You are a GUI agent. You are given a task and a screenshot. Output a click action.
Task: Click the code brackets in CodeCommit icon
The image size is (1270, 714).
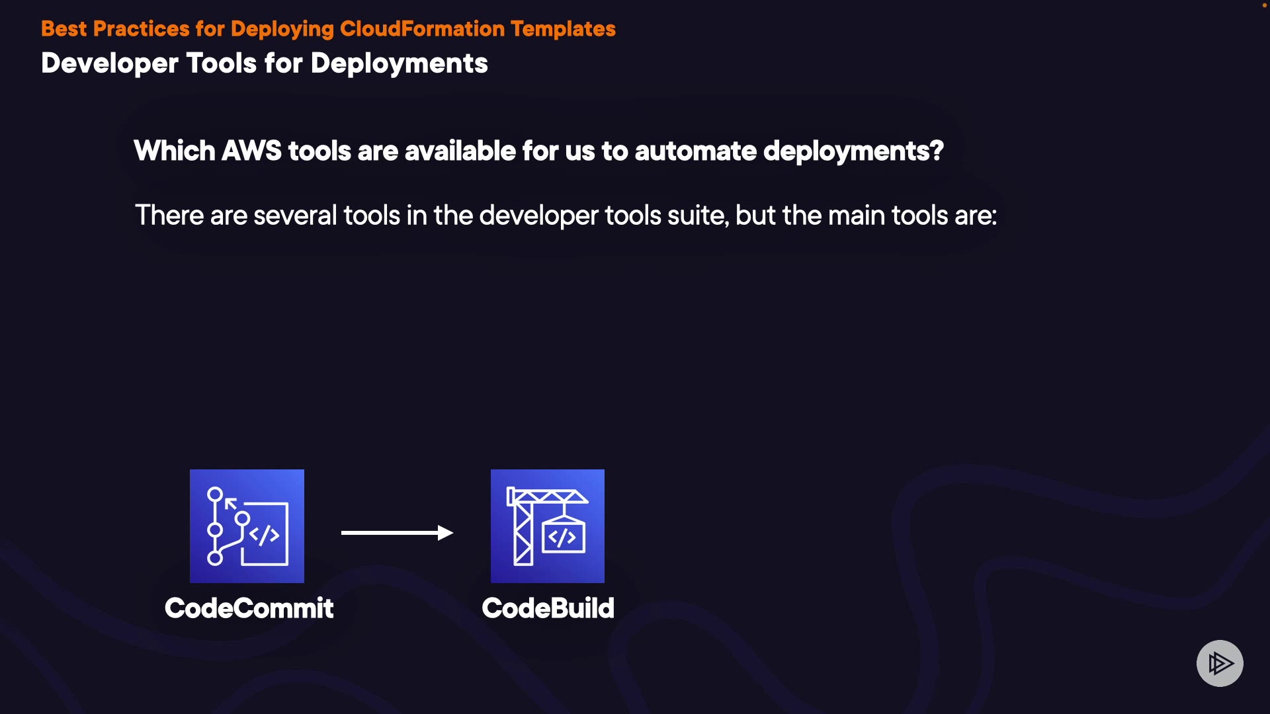coord(265,535)
